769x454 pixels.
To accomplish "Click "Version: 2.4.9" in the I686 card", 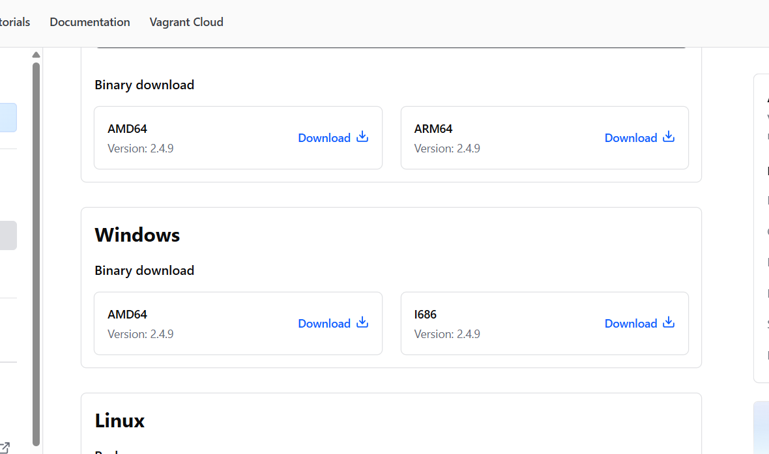I will click(447, 334).
